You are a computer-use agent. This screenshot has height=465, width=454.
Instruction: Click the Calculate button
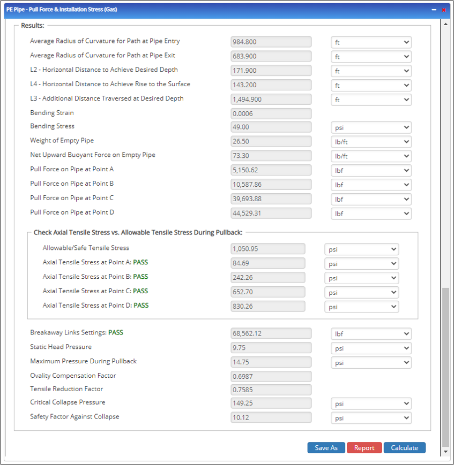click(404, 448)
